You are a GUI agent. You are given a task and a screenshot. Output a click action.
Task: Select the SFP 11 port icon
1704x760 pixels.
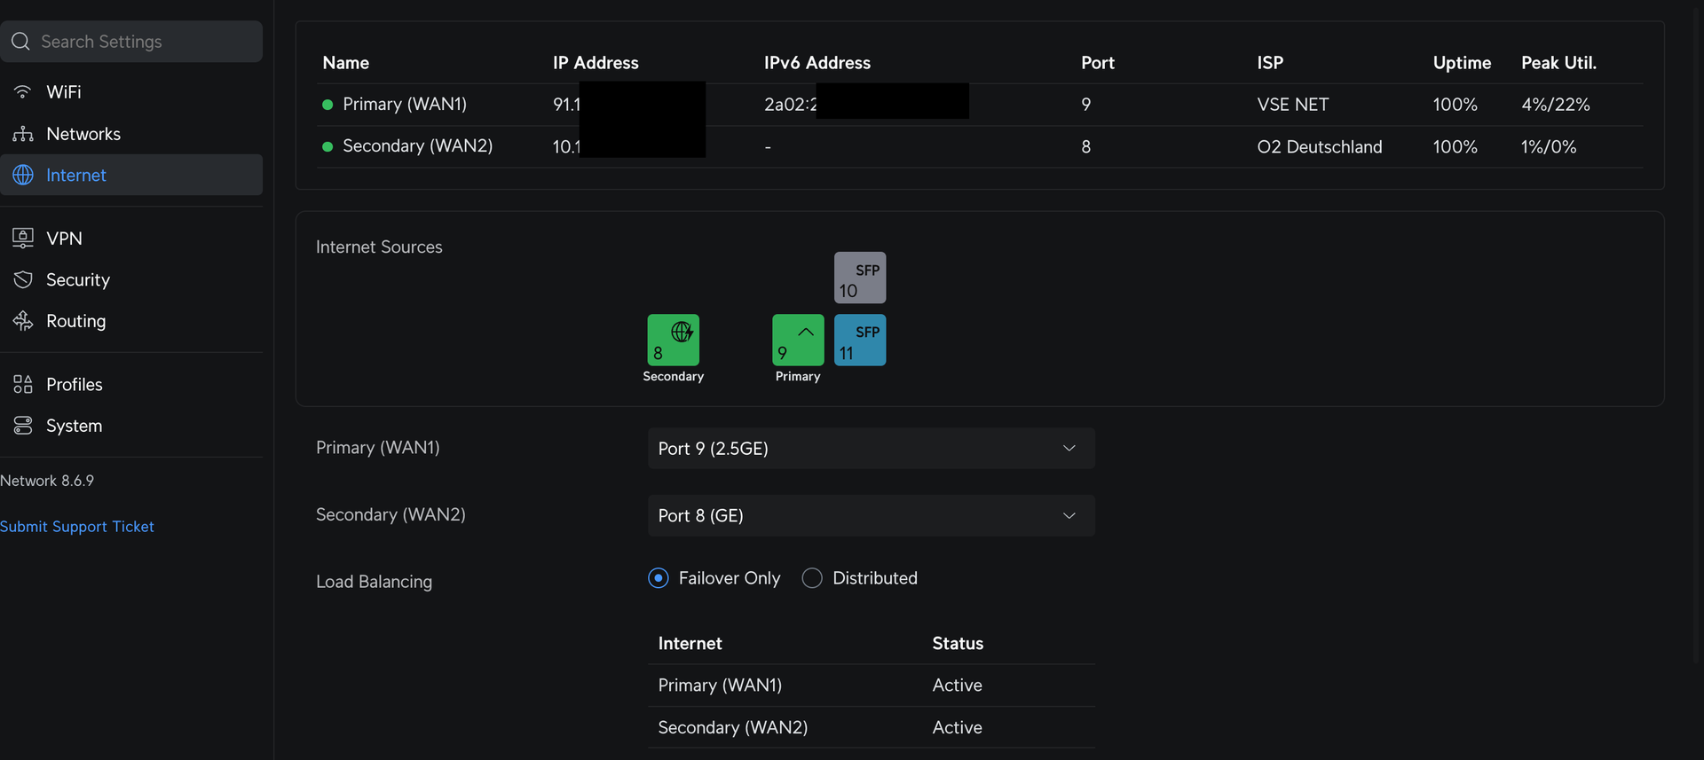click(x=860, y=340)
